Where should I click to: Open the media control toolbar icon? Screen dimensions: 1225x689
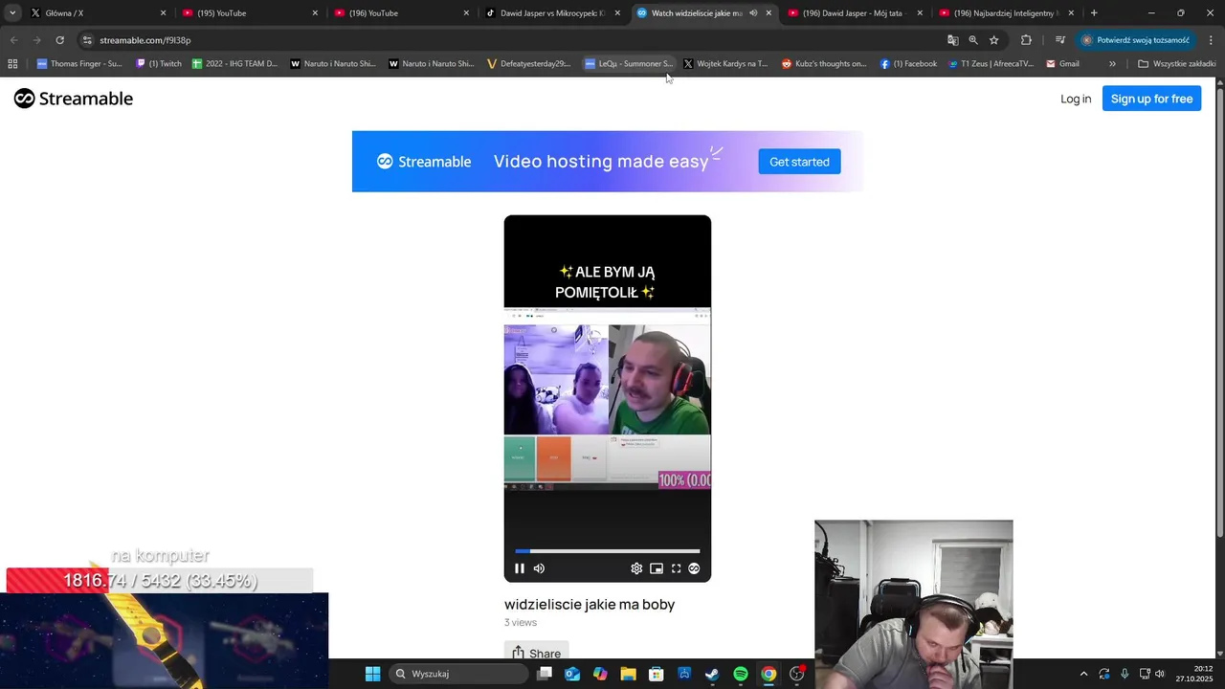(x=1059, y=40)
